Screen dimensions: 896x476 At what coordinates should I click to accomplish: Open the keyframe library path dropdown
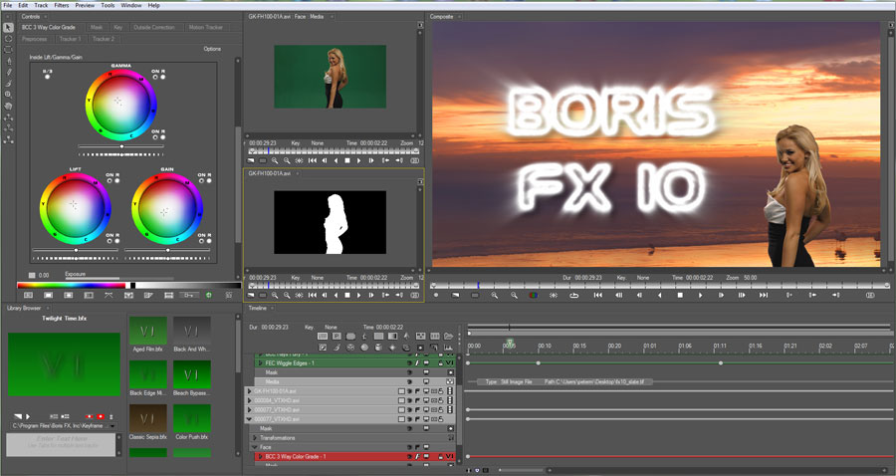tap(112, 426)
